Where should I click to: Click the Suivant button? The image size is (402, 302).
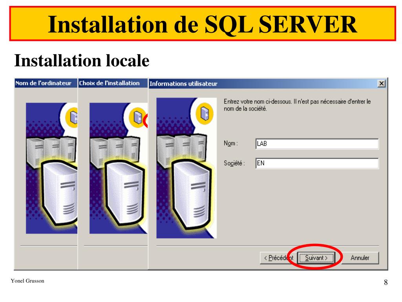[316, 258]
